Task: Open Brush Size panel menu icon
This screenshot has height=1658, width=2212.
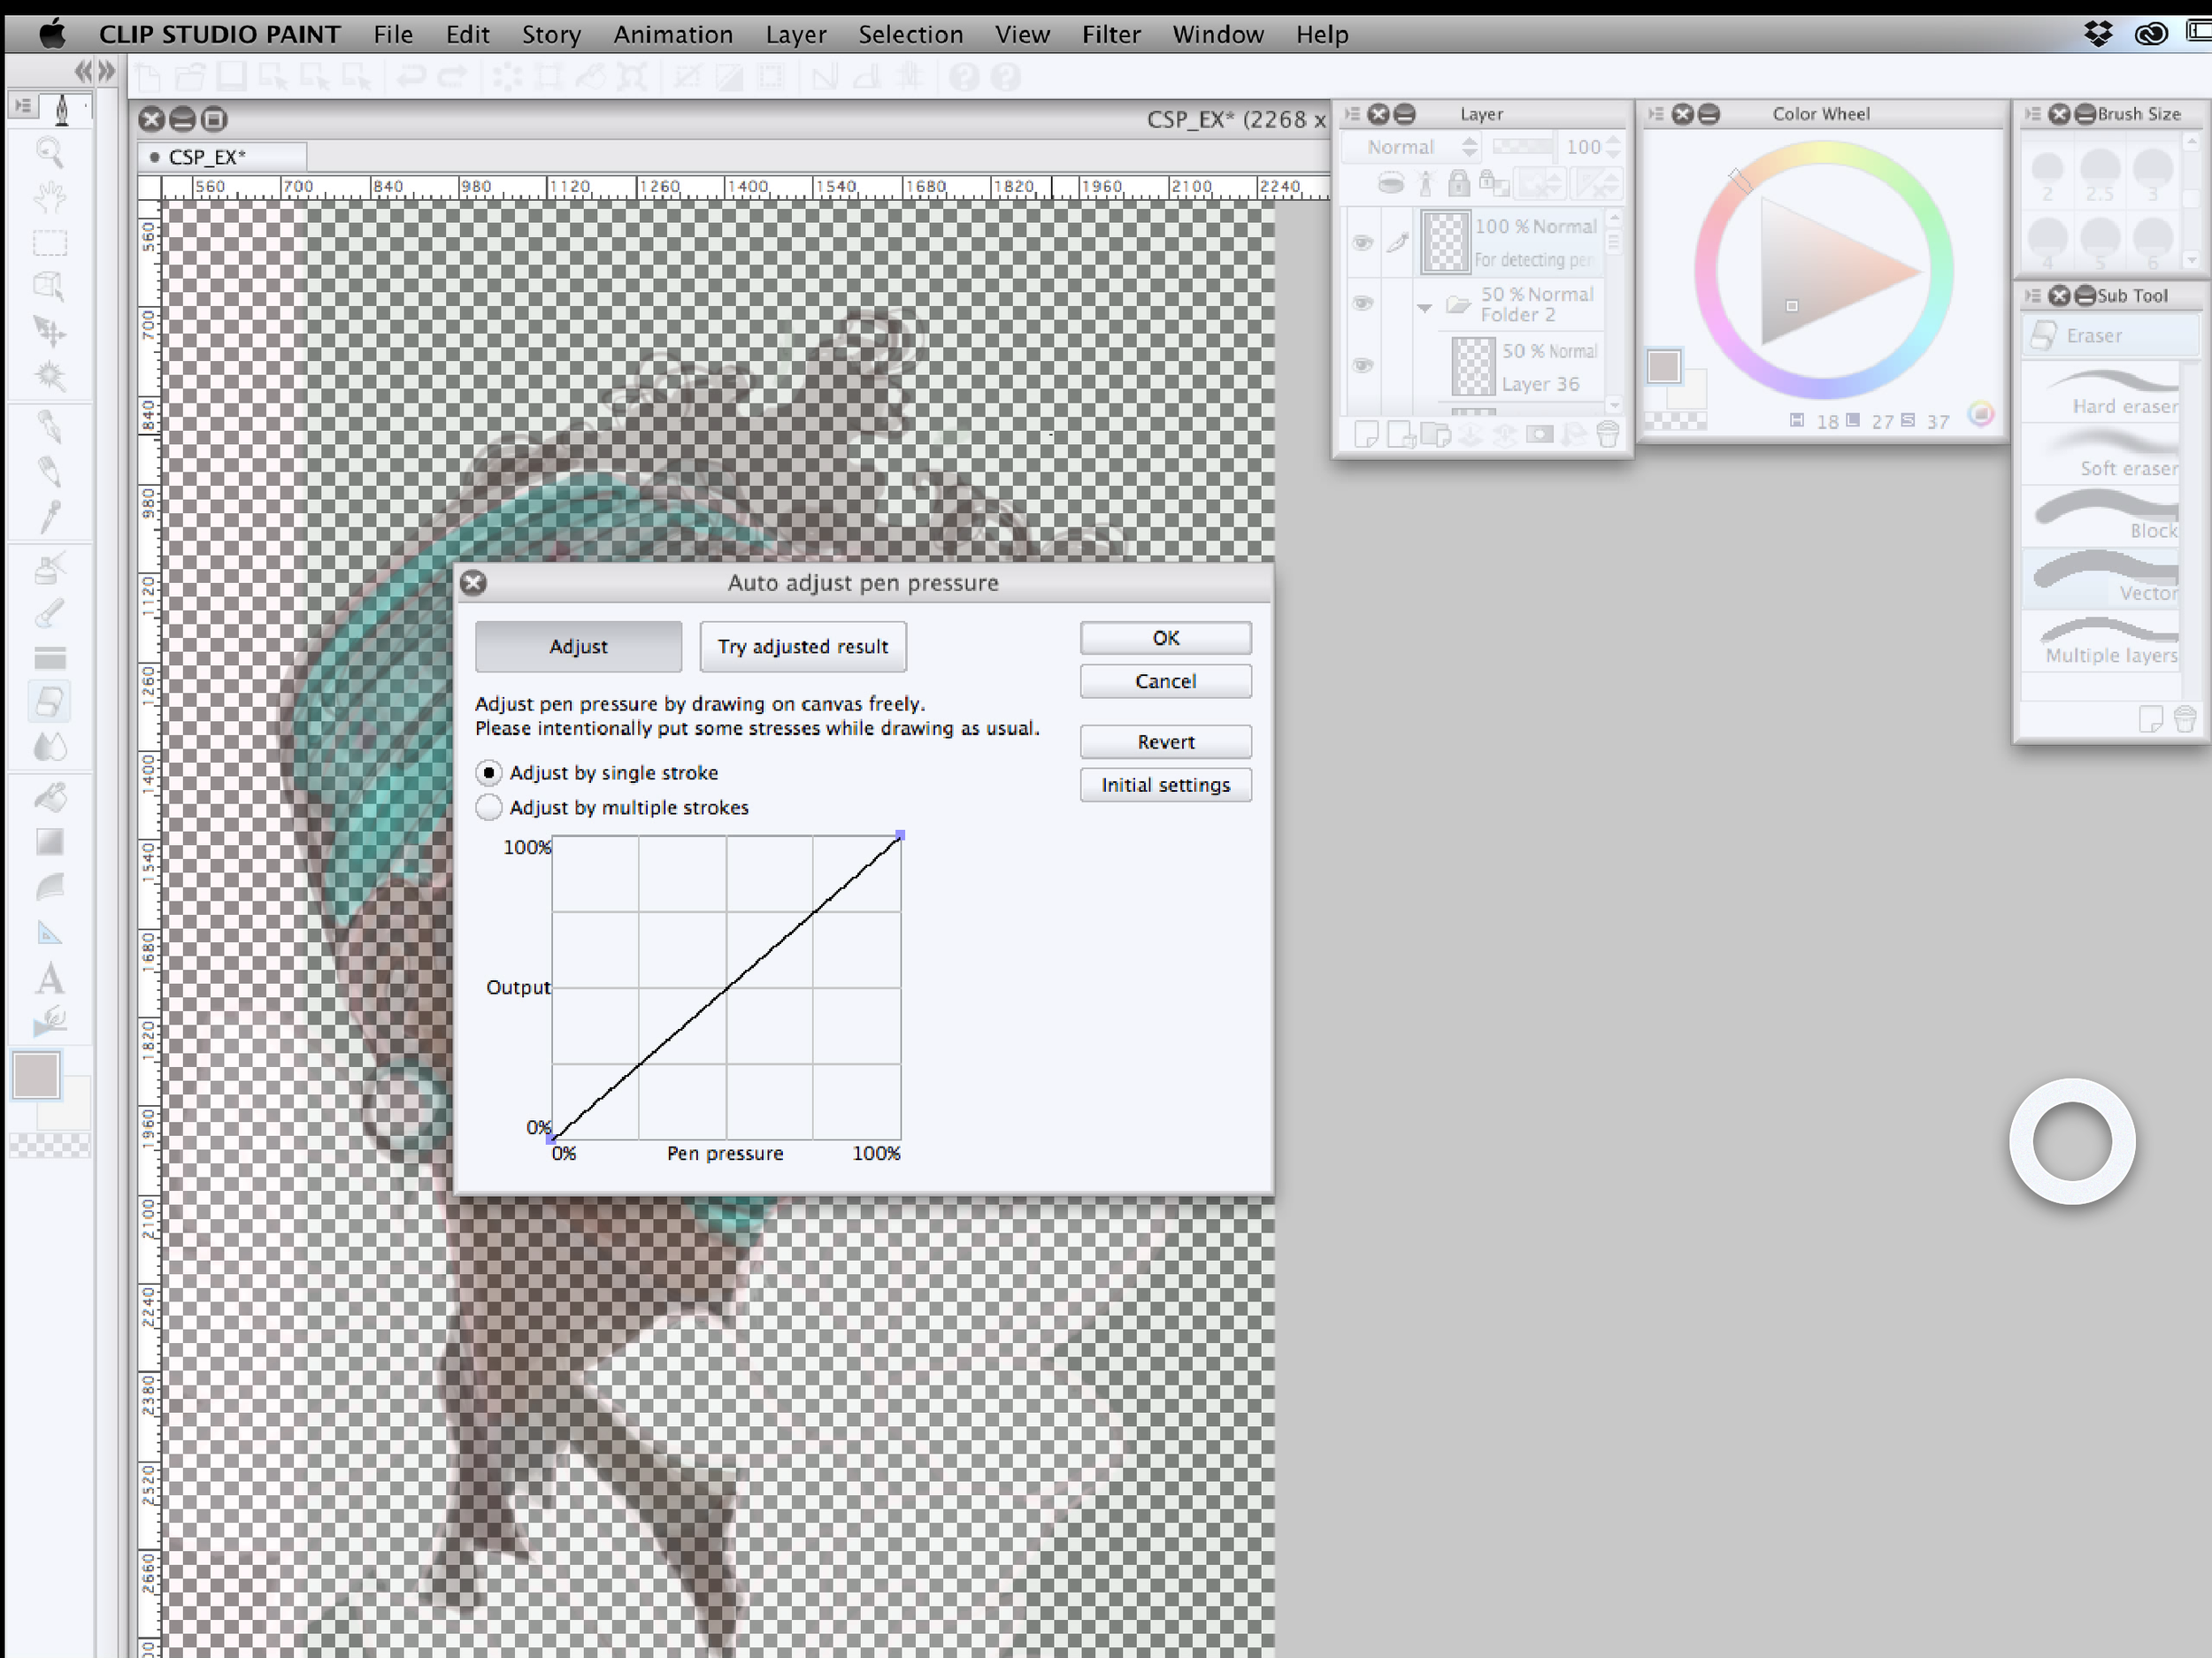Action: click(2033, 114)
